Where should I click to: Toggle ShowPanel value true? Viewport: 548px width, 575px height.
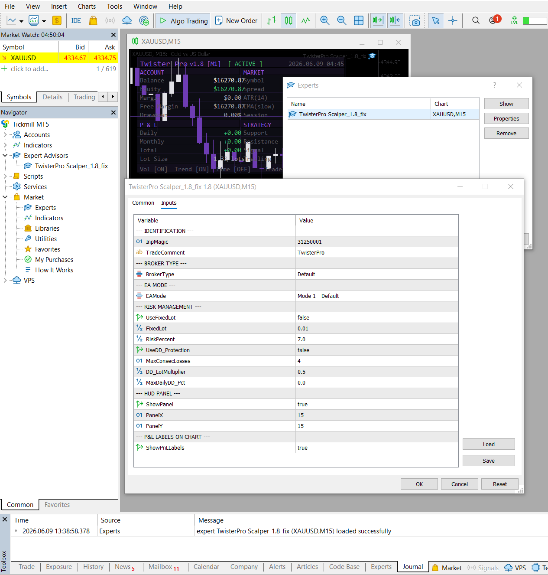377,405
